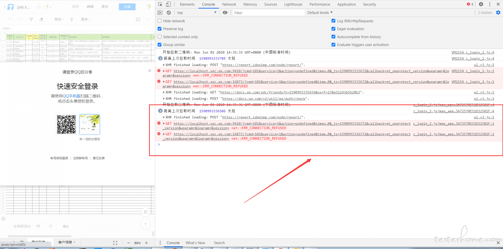Toggle the device toolbar icon
503x249 pixels.
tap(168, 4)
